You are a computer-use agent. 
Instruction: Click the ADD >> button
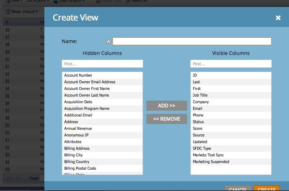[x=167, y=106]
